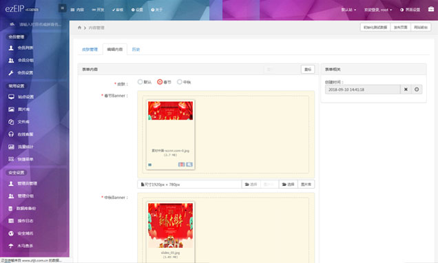Viewport: 438px width, 263px height.
Task: Toggle the sidebar collapse hamburger button
Action: click(62, 8)
